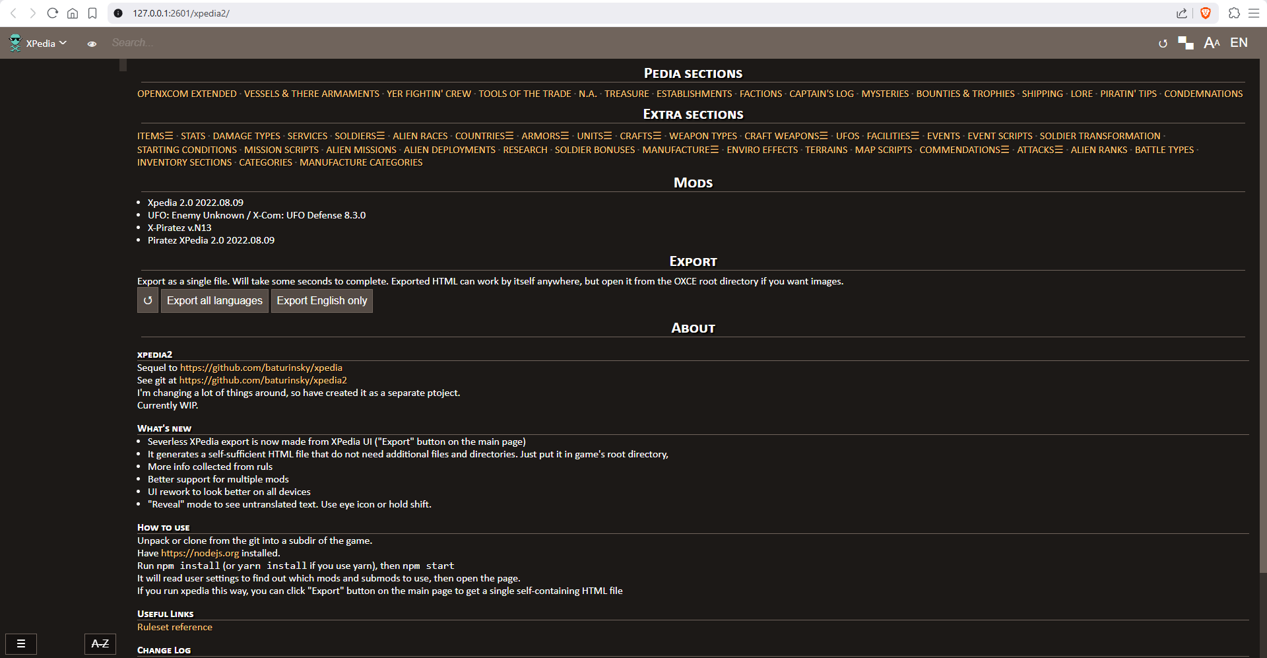Open TREASURE section

[x=627, y=94]
